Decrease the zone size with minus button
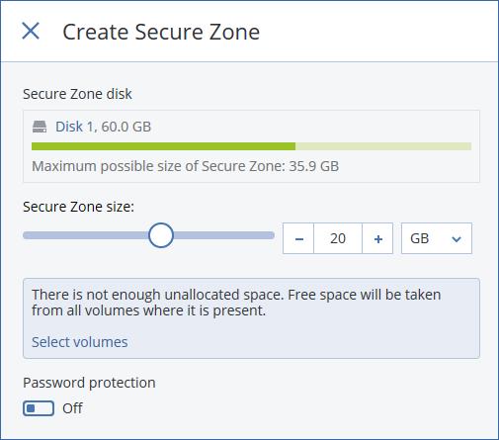The image size is (499, 440). click(x=298, y=238)
